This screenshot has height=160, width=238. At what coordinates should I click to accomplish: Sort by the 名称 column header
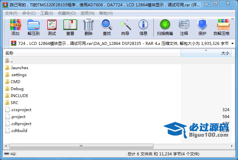coord(92,53)
